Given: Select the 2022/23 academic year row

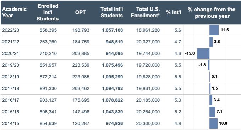Looking at the screenshot, I should 121,30.
